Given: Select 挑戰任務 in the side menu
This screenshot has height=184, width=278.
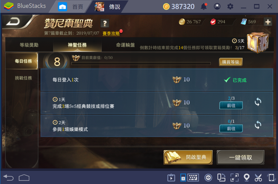Looking at the screenshot, I should click(x=23, y=78).
